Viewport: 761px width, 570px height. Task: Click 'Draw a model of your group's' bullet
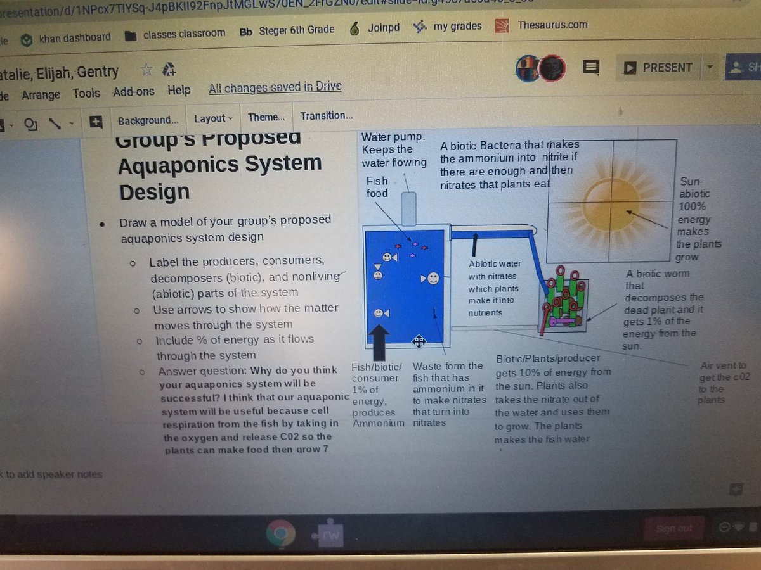point(226,228)
